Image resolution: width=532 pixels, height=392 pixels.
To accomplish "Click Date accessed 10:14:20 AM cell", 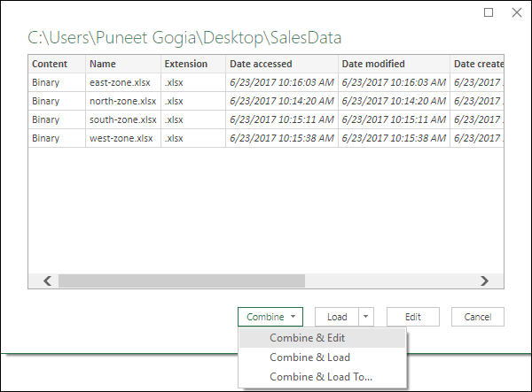I will (282, 101).
